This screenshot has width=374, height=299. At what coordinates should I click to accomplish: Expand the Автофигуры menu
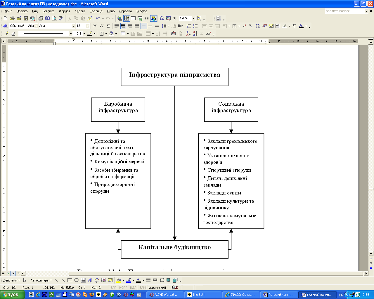click(41, 280)
